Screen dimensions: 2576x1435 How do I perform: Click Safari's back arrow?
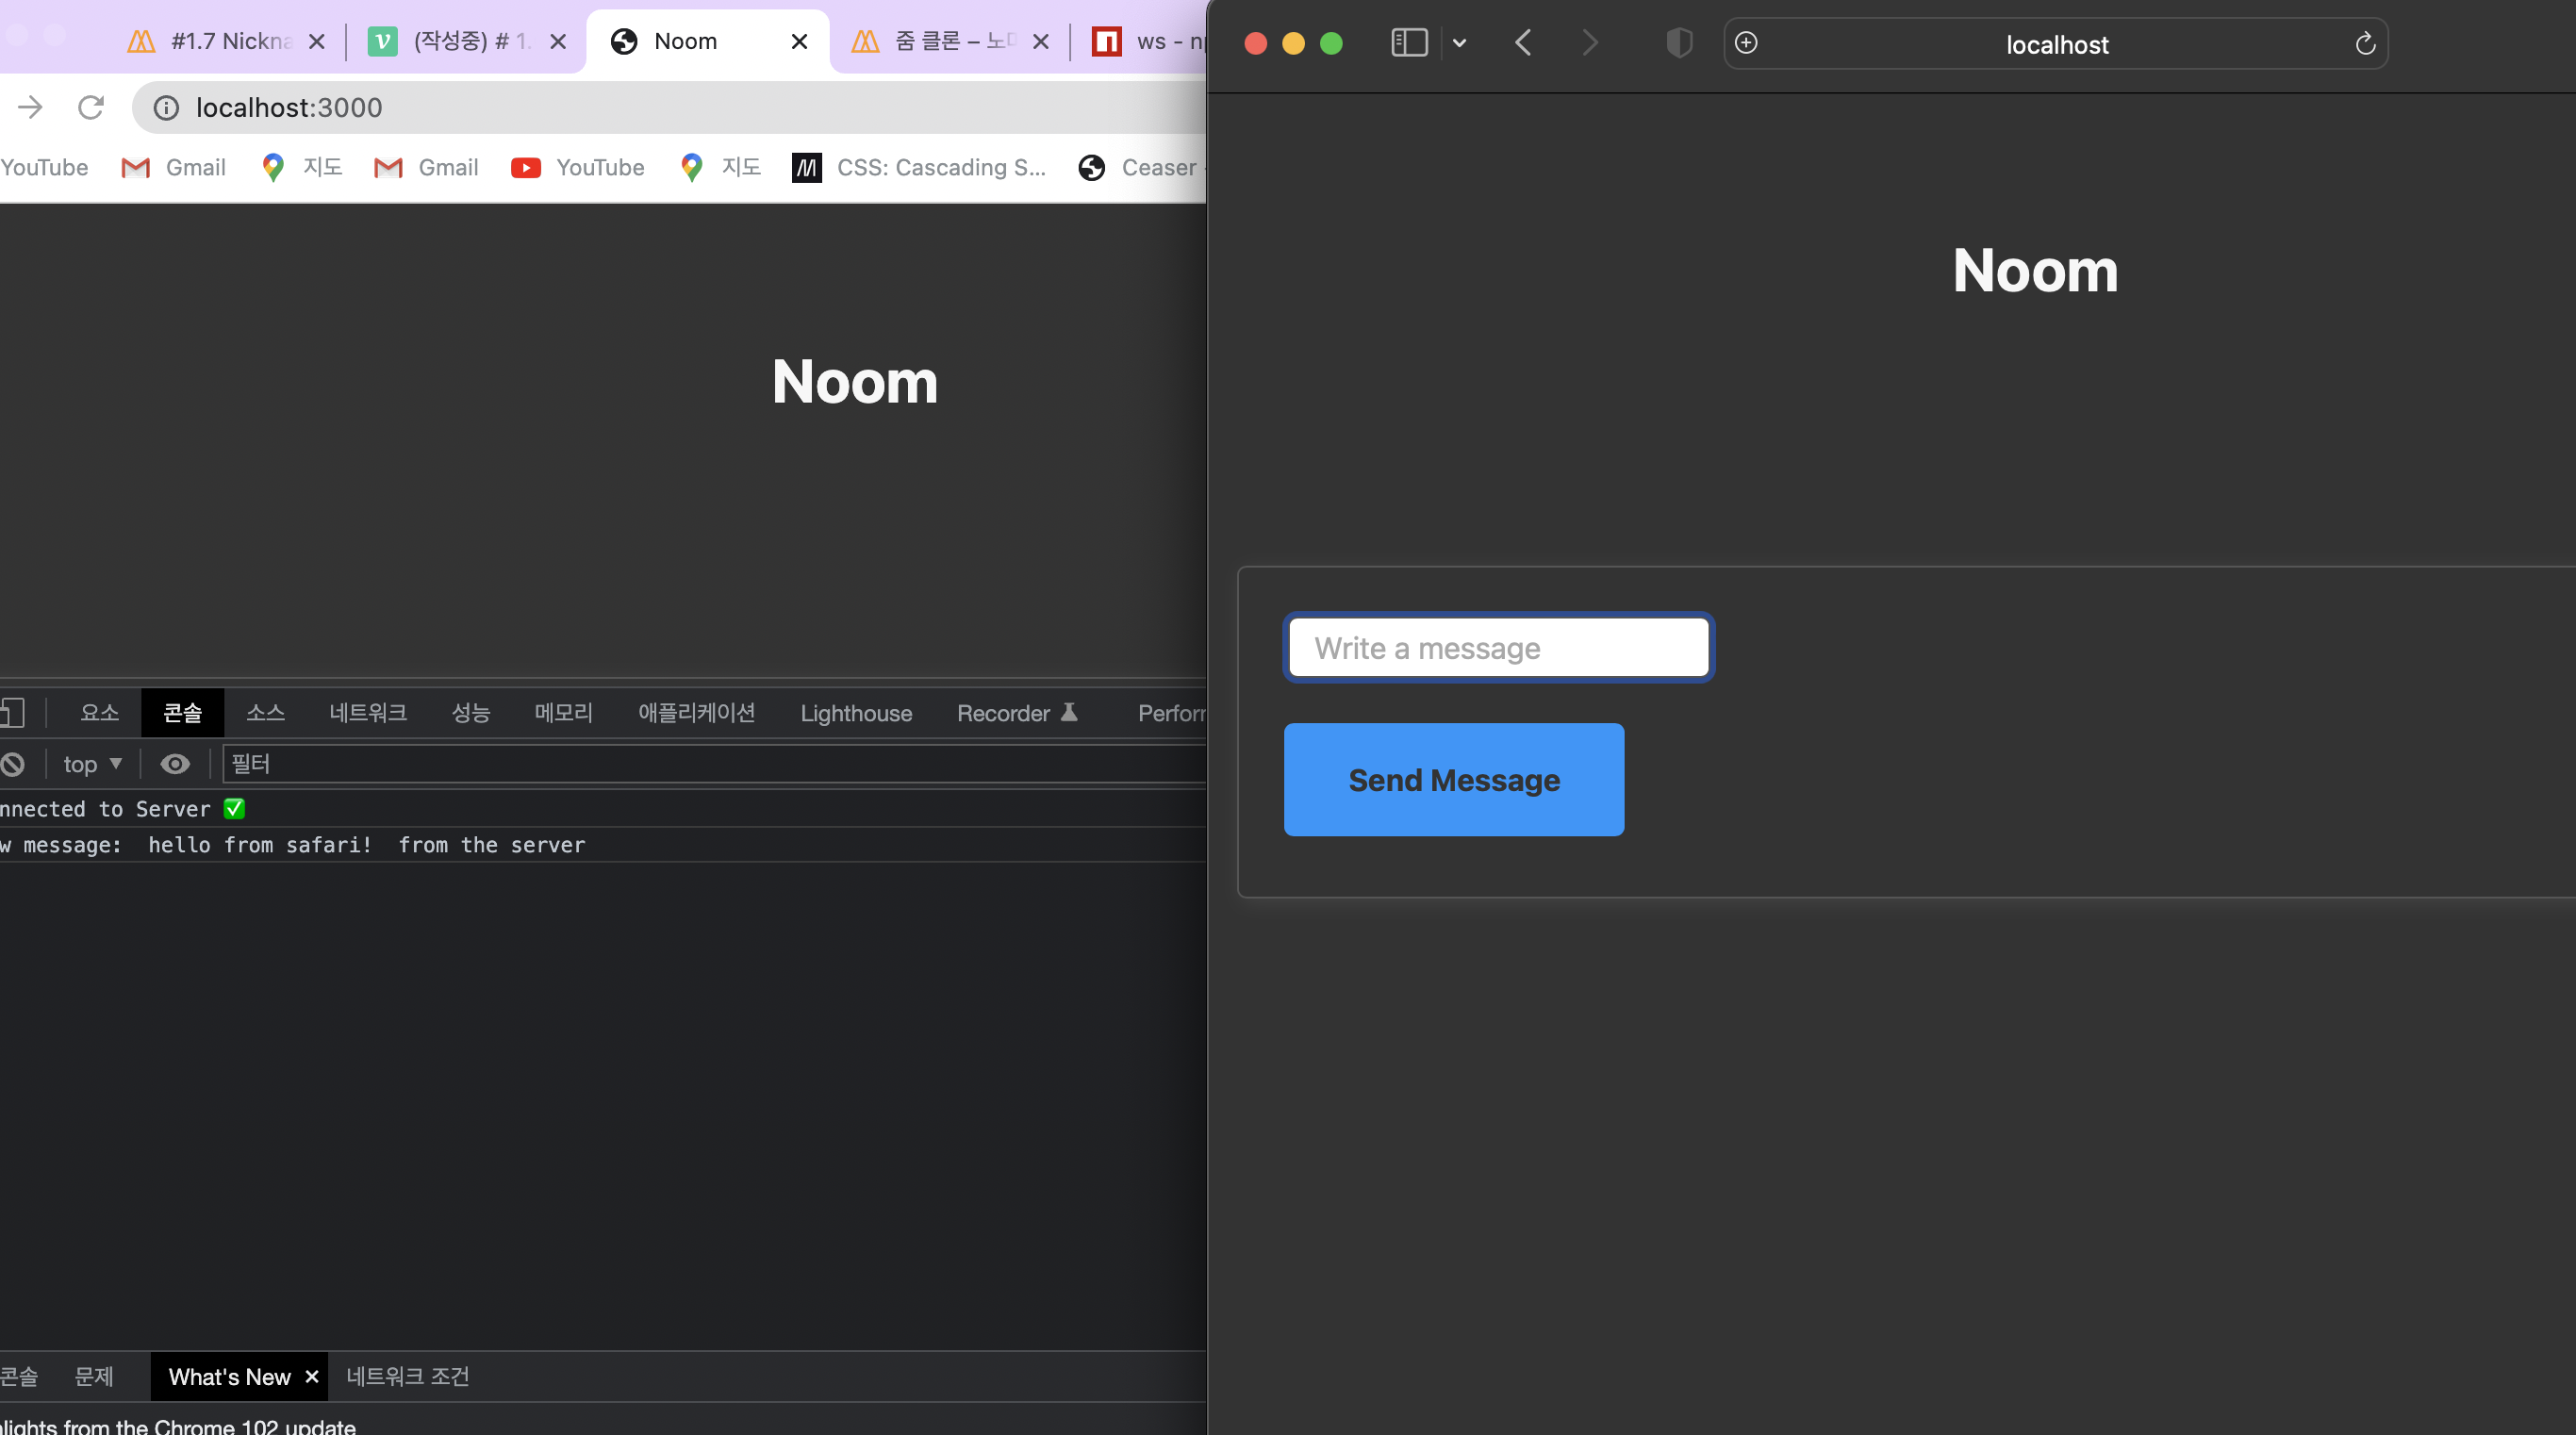coord(1523,43)
